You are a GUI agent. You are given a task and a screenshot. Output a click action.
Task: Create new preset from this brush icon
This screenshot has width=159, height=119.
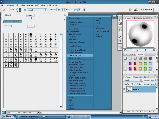coord(65,19)
